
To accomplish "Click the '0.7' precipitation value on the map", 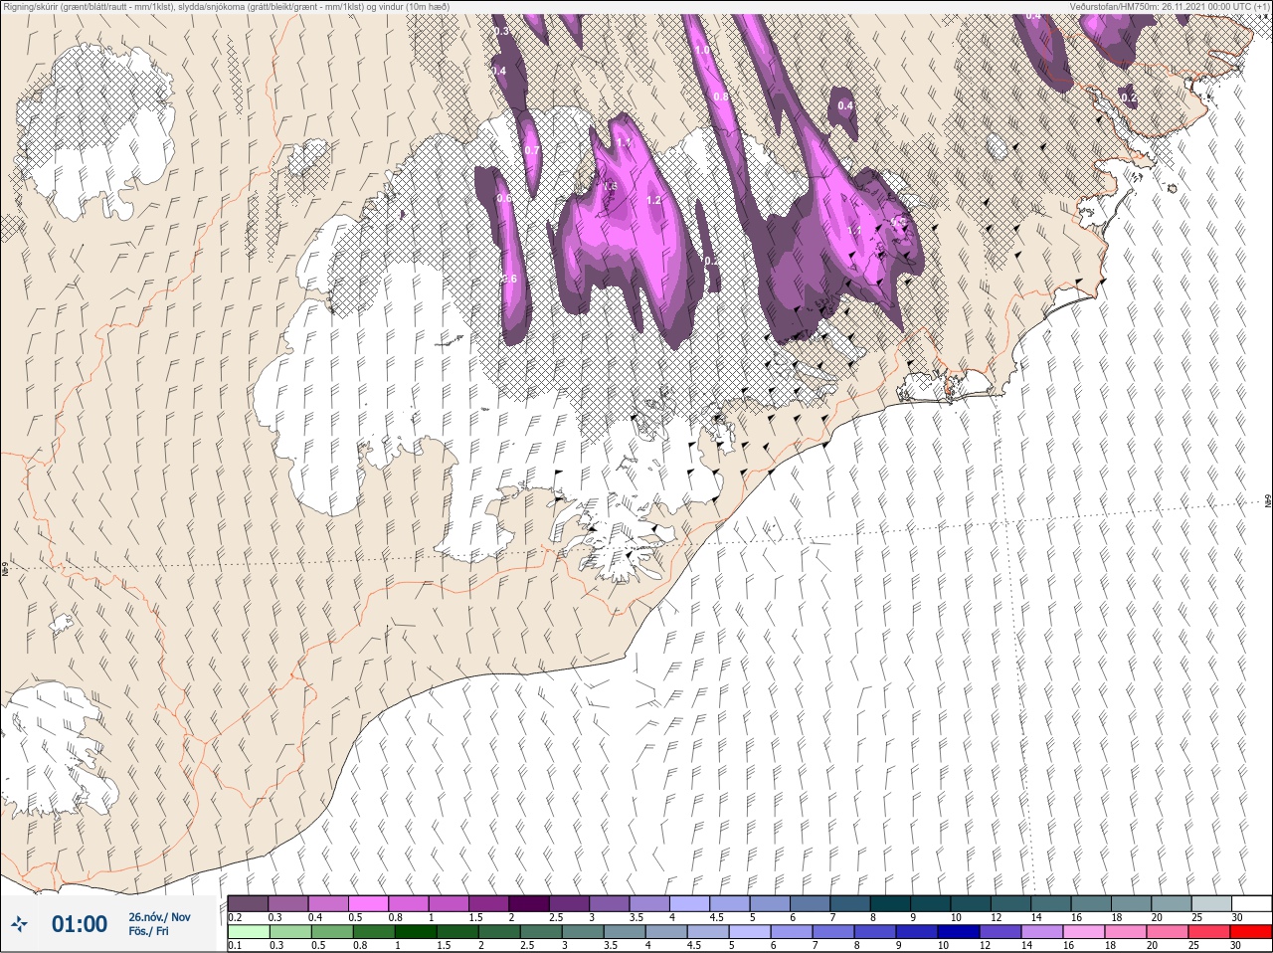I will [x=532, y=150].
